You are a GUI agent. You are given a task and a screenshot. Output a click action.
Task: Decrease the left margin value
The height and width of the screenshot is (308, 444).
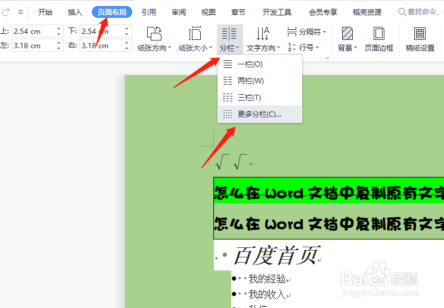point(58,49)
